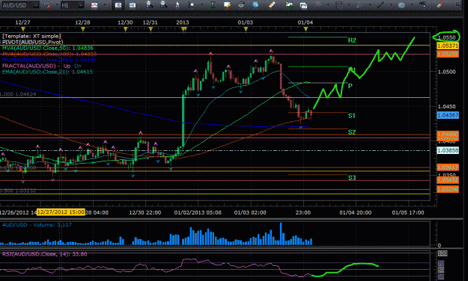This screenshot has width=468, height=281.
Task: Click the 2013 session marker triangle
Action: [x=184, y=29]
